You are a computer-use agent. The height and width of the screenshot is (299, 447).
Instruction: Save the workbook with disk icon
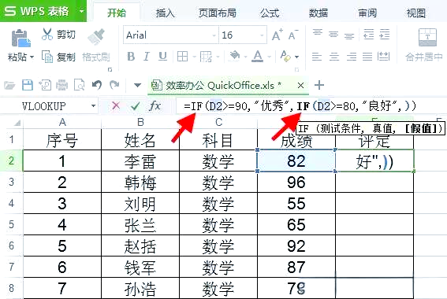click(x=28, y=85)
